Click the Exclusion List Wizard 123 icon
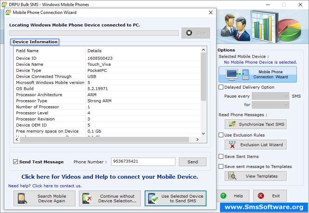Viewport: 309px width, 213px height. tap(232, 145)
